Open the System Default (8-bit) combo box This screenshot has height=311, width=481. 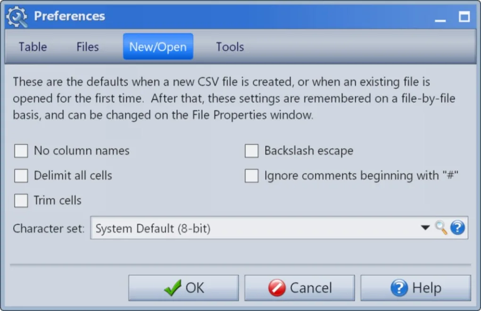(255, 229)
